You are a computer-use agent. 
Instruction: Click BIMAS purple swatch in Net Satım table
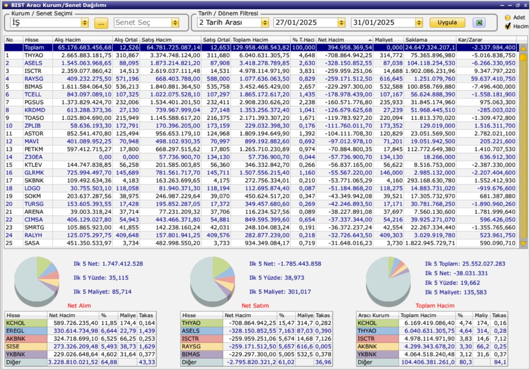pos(202,354)
